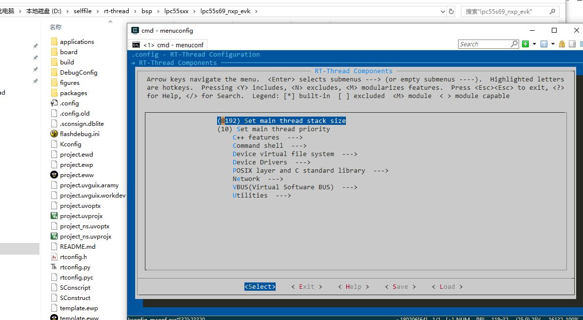Click the padlock icon in cmd toolbar

pyautogui.click(x=562, y=44)
